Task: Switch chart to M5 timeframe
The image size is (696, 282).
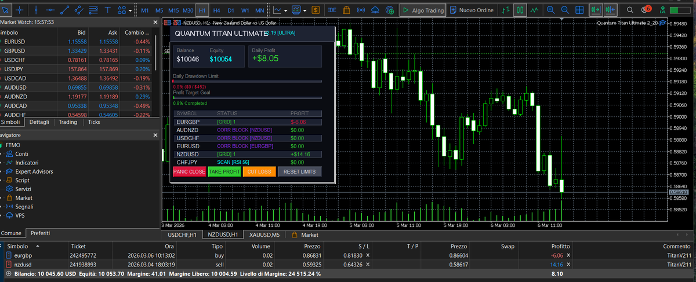Action: tap(158, 10)
